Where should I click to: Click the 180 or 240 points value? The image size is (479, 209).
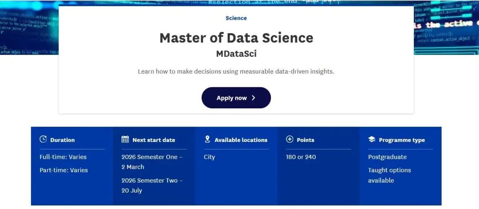pyautogui.click(x=301, y=157)
